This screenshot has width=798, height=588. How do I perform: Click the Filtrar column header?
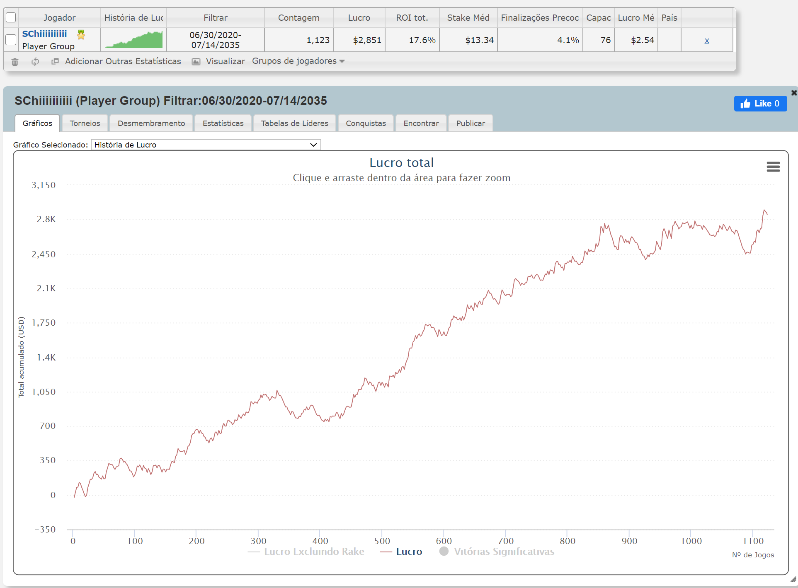pyautogui.click(x=216, y=17)
